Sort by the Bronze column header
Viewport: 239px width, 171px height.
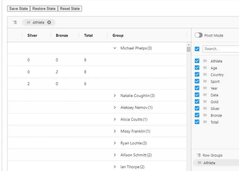62,35
